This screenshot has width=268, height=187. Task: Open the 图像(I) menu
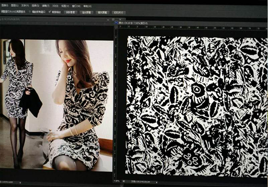click(x=5, y=5)
